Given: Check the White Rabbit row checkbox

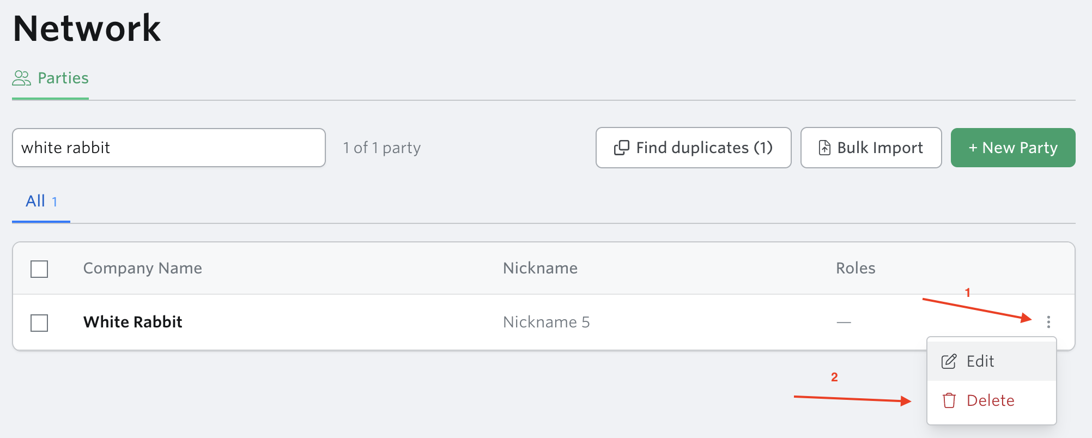Looking at the screenshot, I should point(39,323).
